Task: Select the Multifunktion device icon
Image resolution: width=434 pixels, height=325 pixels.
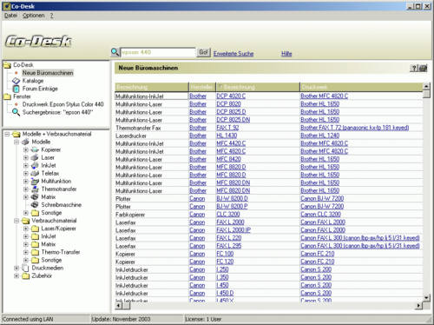Action: tap(35, 182)
